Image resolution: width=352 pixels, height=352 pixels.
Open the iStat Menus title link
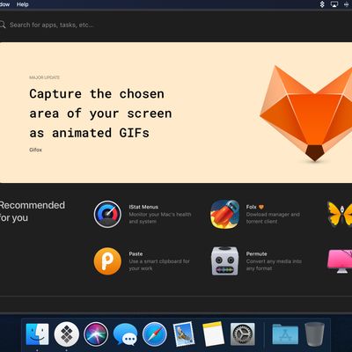click(143, 207)
